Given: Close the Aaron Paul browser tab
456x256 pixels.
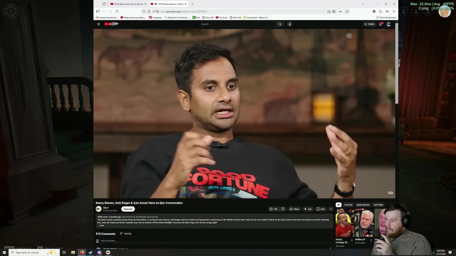Looking at the screenshot, I should click(x=145, y=4).
